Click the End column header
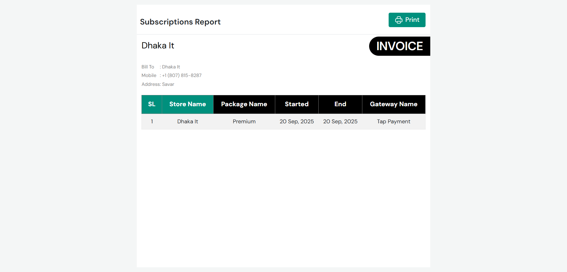567x272 pixels. coord(340,104)
